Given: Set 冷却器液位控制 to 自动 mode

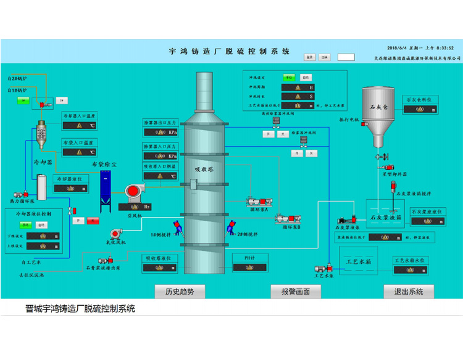Looking at the screenshot, I should 41,225.
